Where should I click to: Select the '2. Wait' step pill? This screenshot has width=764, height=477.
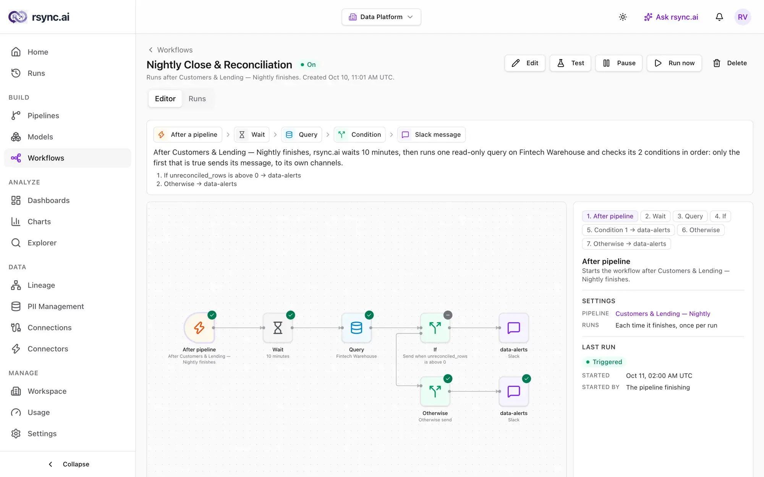tap(655, 216)
